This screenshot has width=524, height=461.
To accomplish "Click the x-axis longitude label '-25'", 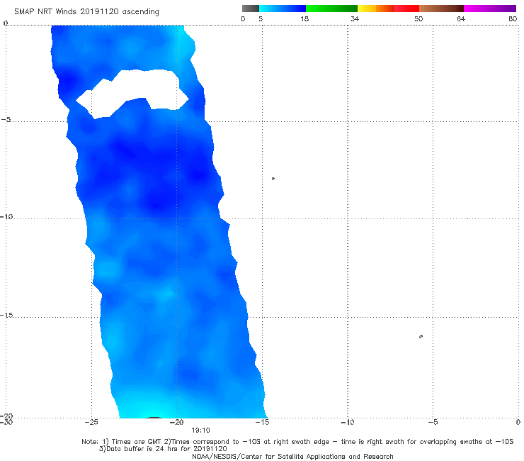I will (91, 422).
